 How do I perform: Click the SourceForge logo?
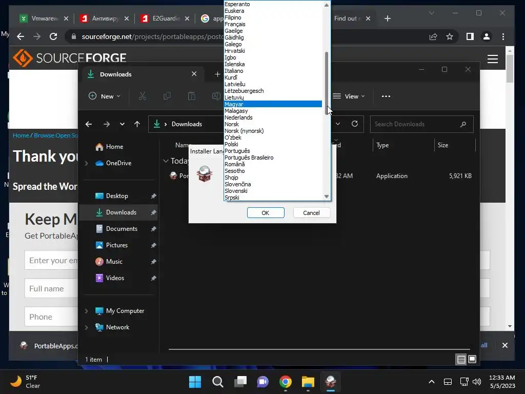70,58
